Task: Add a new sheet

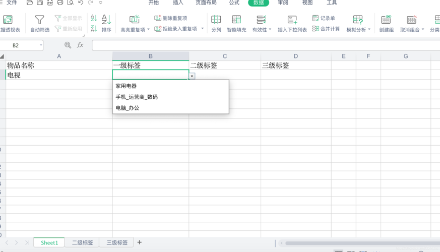Action: point(140,242)
